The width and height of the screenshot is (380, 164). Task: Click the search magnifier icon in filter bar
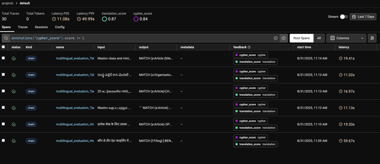click(6, 38)
